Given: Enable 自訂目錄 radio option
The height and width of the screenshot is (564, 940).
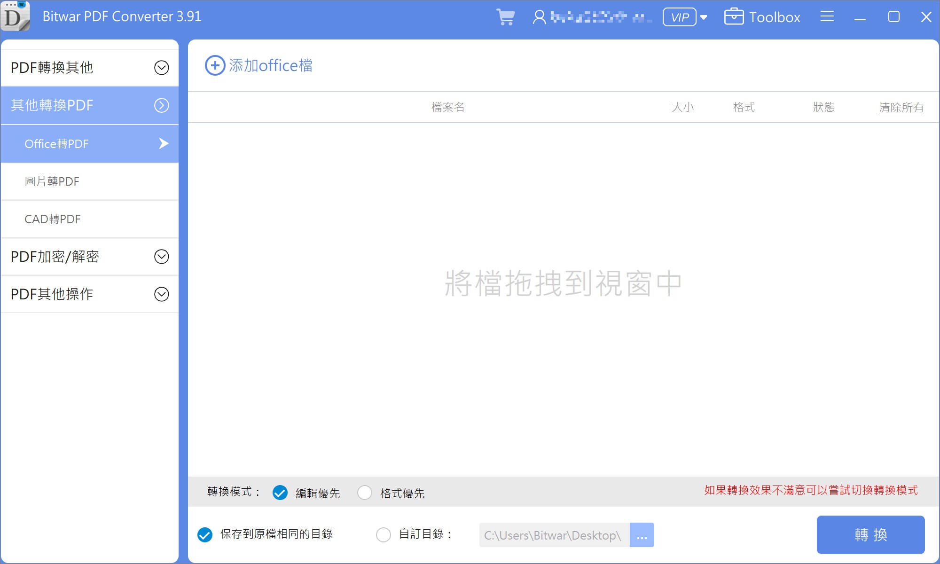Looking at the screenshot, I should (x=384, y=534).
